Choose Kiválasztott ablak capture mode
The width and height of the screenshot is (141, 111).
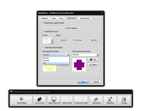[x=81, y=100]
